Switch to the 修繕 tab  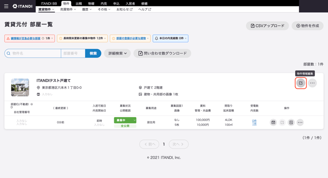(x=144, y=3)
